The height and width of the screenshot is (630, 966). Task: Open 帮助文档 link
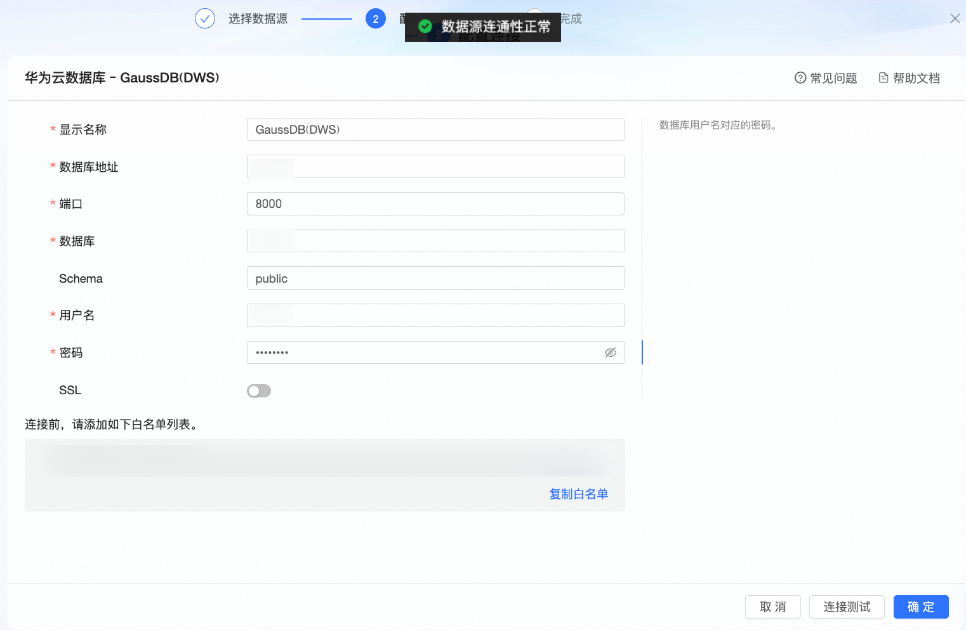(916, 78)
